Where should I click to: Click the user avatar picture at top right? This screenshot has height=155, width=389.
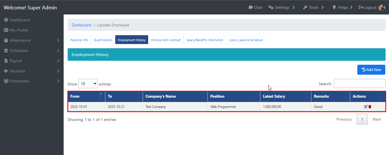point(382,8)
